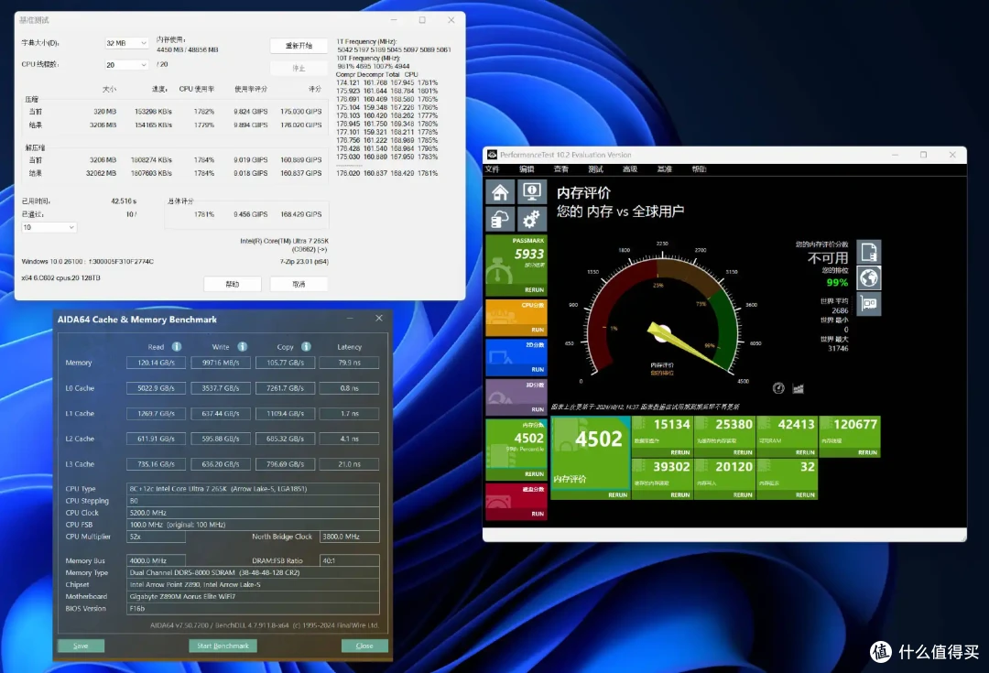989x673 pixels.
Task: Open PerformanceTest settings gears icon
Action: tap(532, 220)
